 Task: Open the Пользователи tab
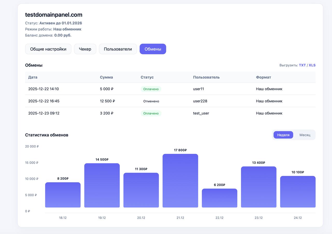coord(118,49)
